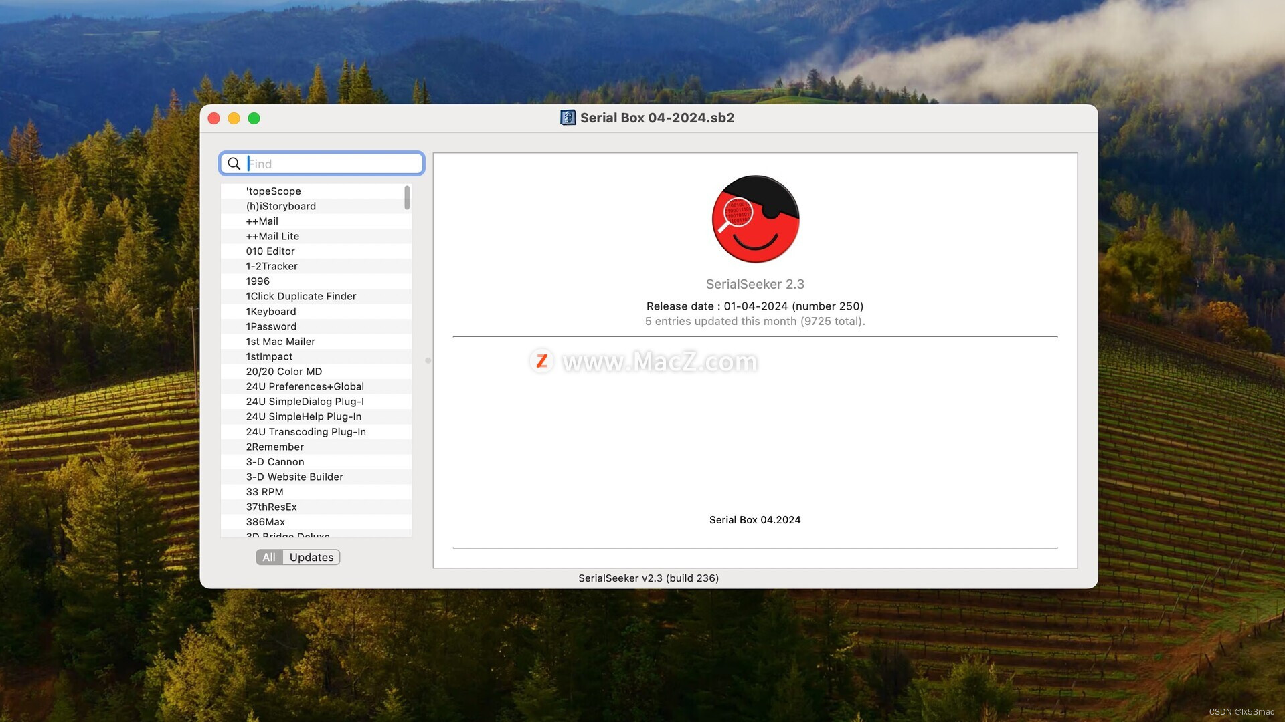Select 010 Editor entry

point(270,251)
